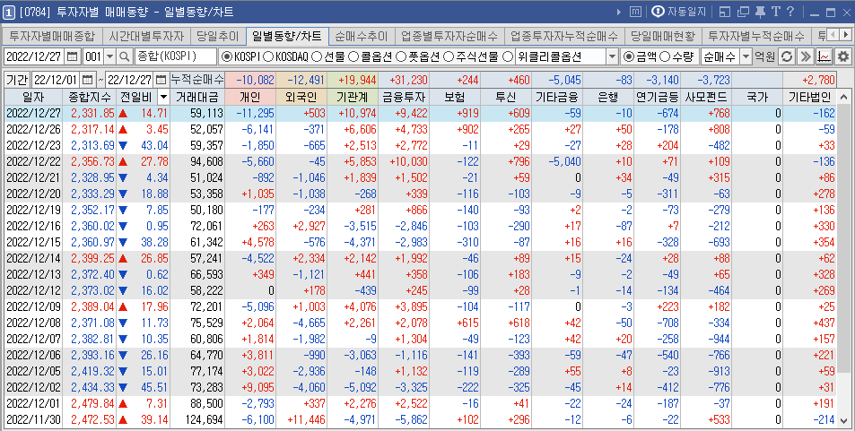The image size is (855, 431).
Task: Open calendar for period end 22/12/27
Action: (161, 80)
